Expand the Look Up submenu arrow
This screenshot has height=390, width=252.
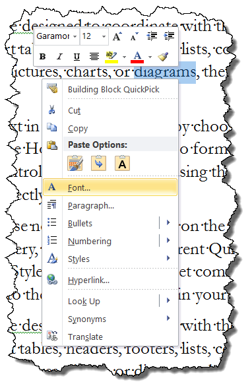click(168, 300)
